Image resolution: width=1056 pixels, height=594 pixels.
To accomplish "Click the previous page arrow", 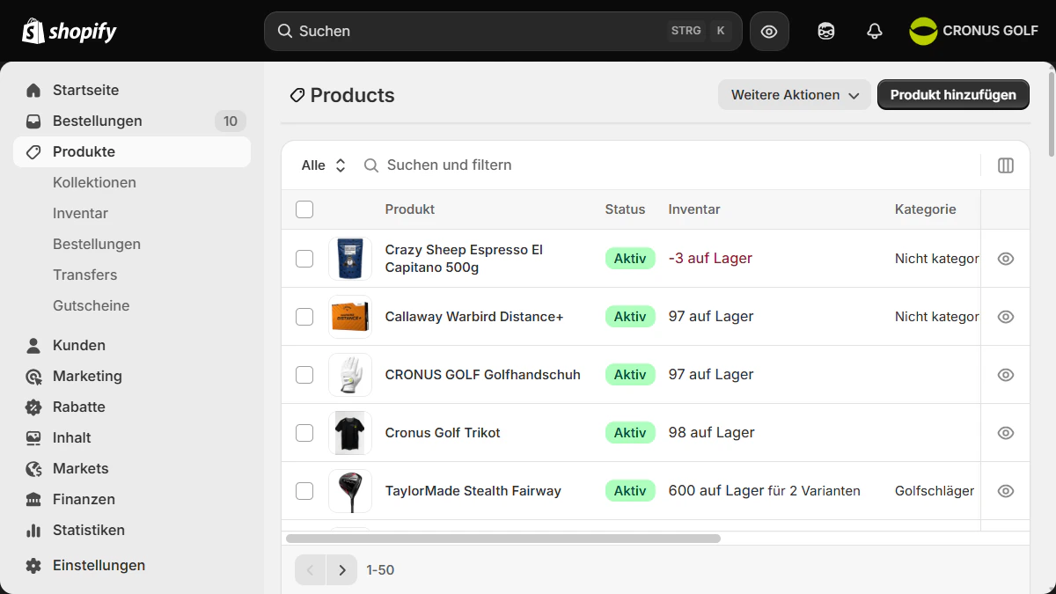I will pos(310,570).
